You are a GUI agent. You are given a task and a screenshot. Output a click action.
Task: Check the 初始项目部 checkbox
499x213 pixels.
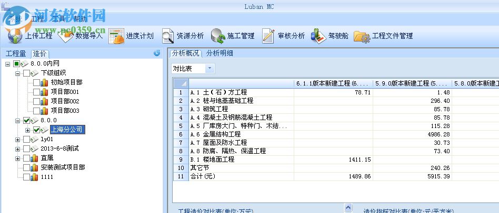pos(37,82)
